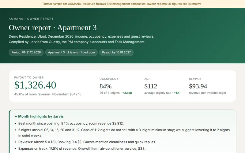Click the 5 nights unsold bullet
The height and width of the screenshot is (153, 245).
click(124, 133)
